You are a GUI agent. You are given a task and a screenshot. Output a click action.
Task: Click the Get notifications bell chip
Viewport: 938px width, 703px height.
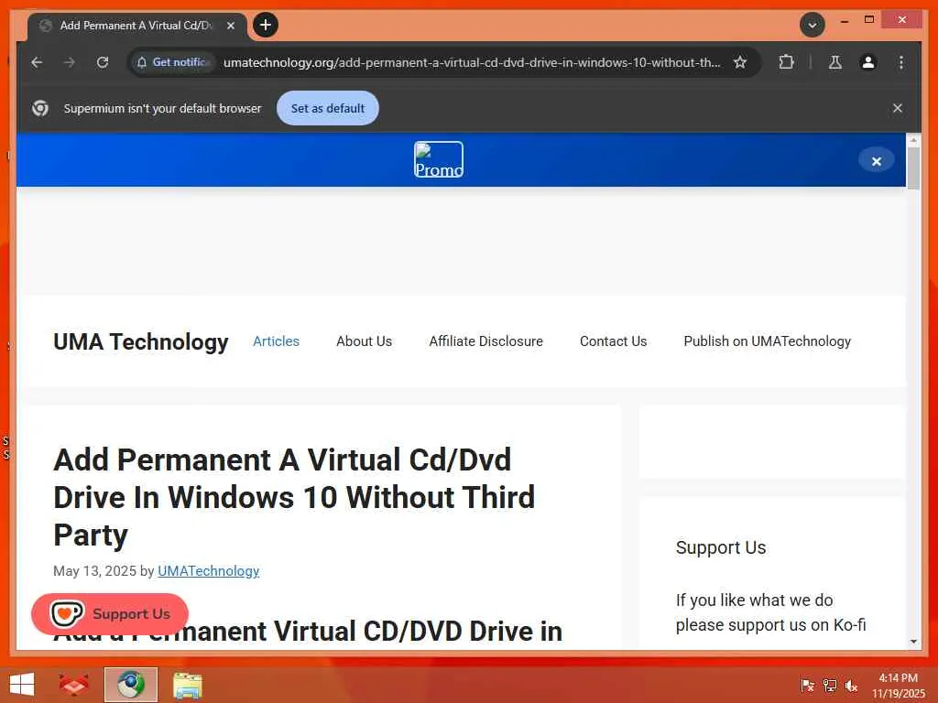point(173,62)
